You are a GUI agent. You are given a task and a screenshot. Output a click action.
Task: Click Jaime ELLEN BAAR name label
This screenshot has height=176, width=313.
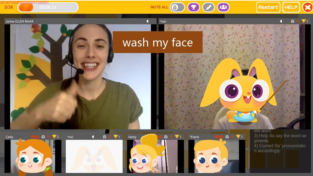(20, 21)
